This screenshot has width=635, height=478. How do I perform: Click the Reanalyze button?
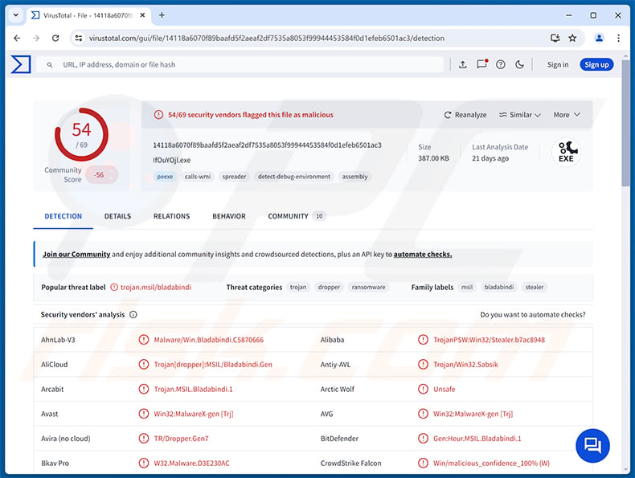coord(465,115)
